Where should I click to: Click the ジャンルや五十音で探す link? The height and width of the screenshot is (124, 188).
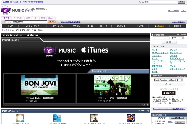tap(71, 22)
